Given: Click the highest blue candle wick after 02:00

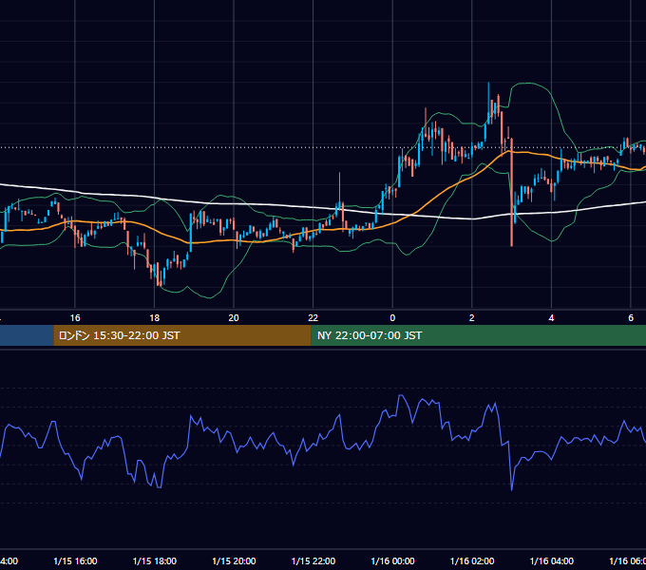Looking at the screenshot, I should (488, 103).
